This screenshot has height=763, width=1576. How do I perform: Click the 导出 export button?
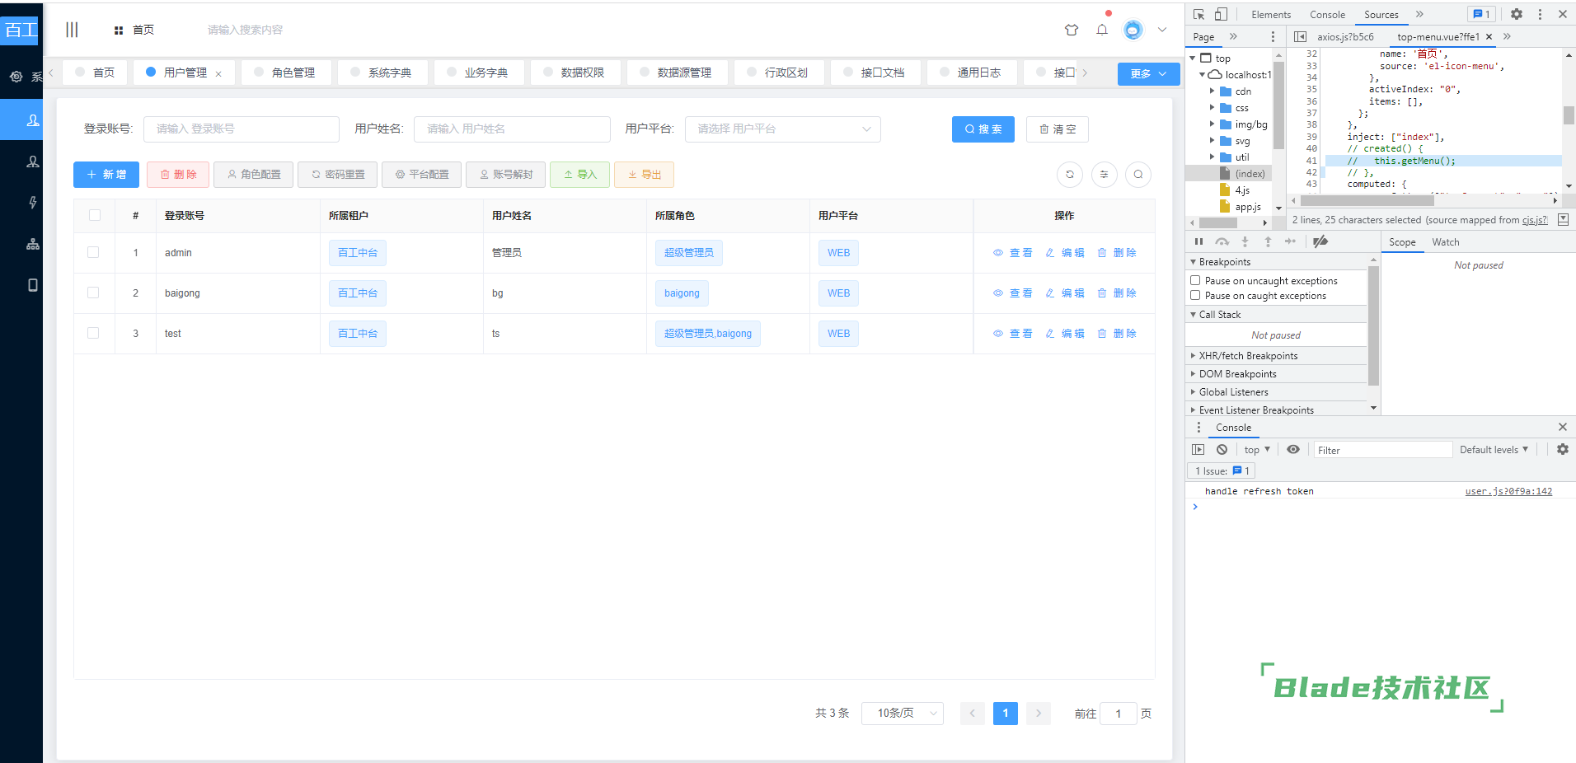pyautogui.click(x=644, y=175)
